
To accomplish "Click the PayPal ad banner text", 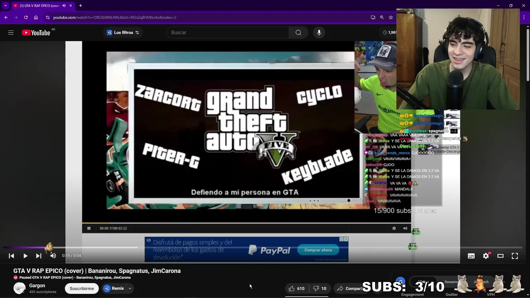I will [x=193, y=250].
